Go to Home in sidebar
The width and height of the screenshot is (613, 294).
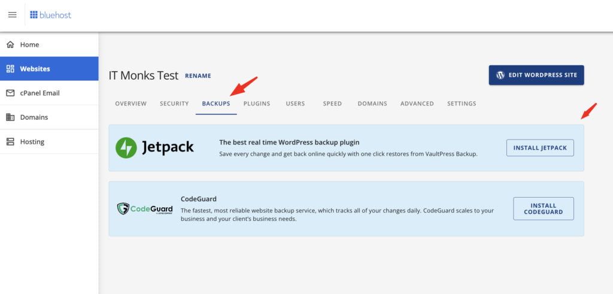pos(49,44)
